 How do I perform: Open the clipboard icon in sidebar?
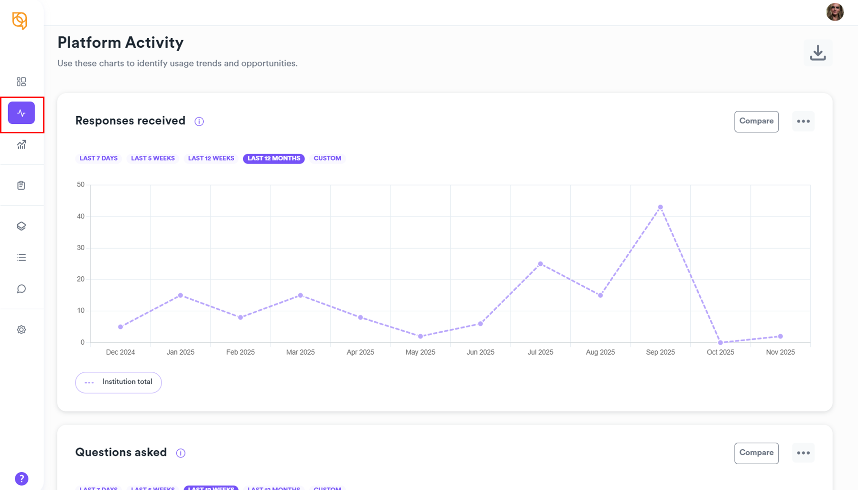click(x=21, y=185)
